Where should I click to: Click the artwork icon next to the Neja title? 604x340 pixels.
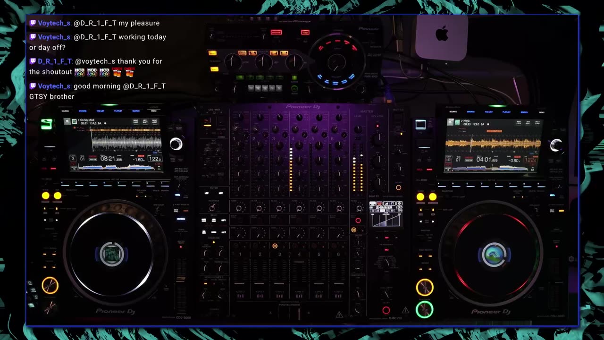pyautogui.click(x=458, y=122)
